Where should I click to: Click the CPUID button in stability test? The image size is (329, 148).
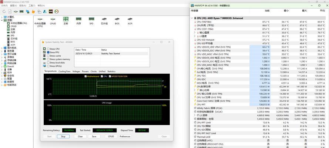pyautogui.click(x=111, y=137)
